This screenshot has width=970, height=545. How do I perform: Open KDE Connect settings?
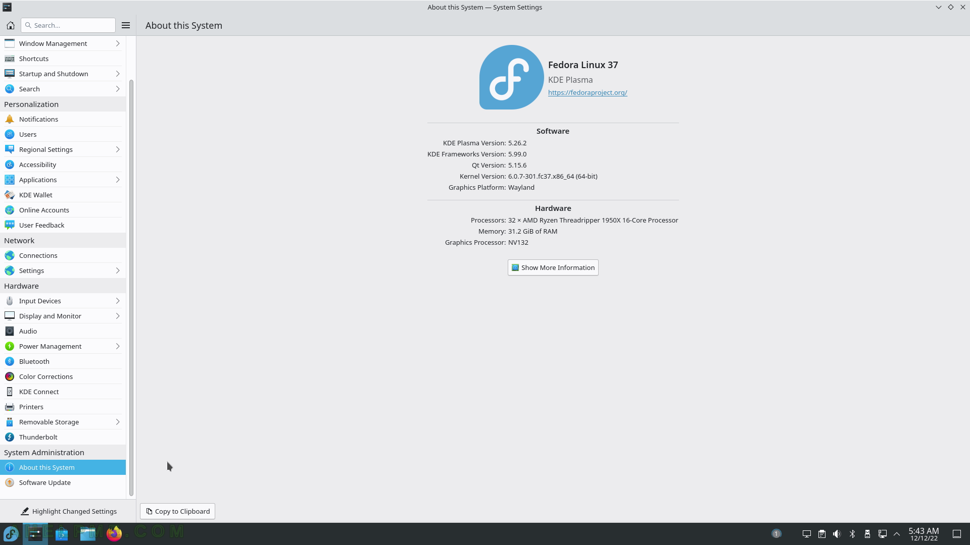coord(63,392)
